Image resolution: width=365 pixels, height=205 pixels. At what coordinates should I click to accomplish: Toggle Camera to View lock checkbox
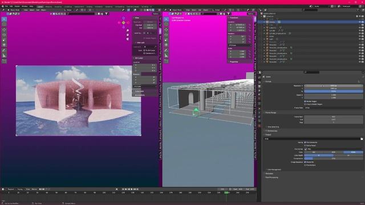coord(144,53)
